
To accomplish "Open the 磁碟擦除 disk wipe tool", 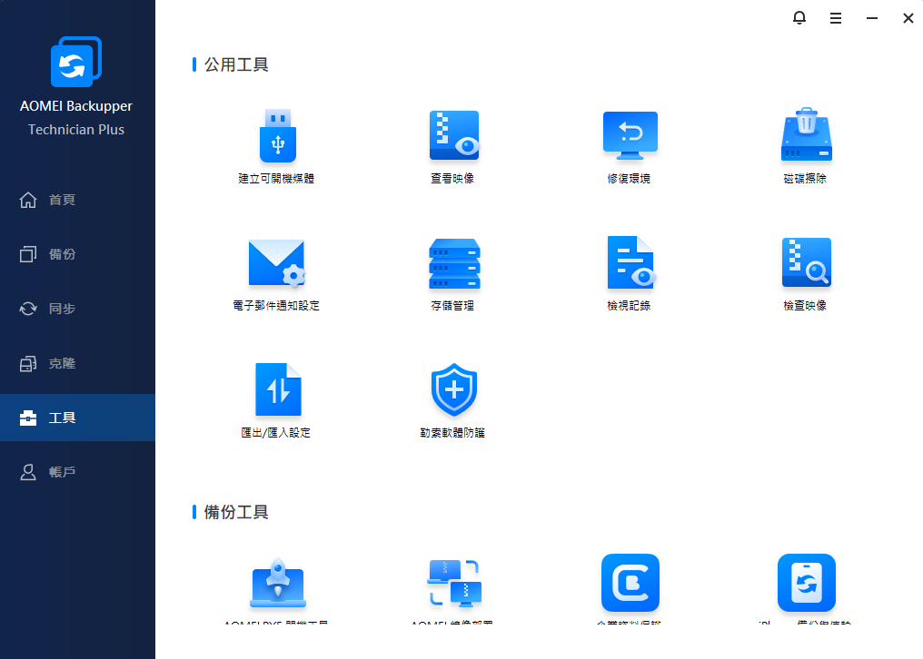I will point(806,146).
